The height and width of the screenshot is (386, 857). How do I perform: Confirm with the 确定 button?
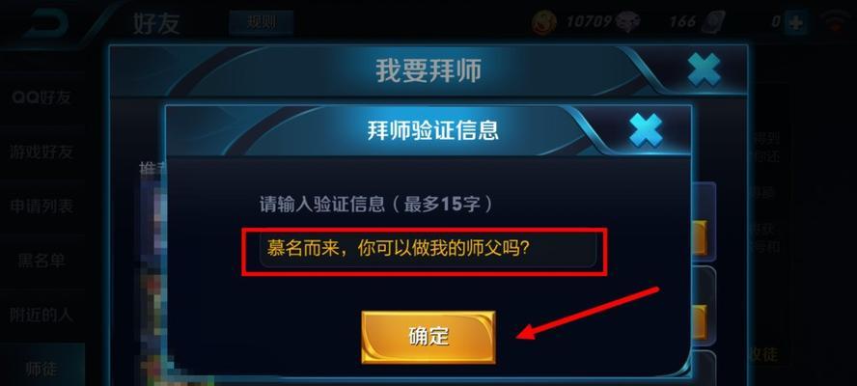tap(428, 337)
